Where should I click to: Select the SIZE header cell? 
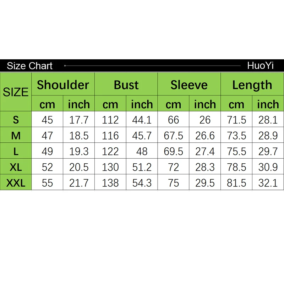[16, 92]
